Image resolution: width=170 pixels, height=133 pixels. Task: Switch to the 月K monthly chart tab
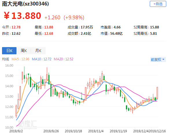38,51
